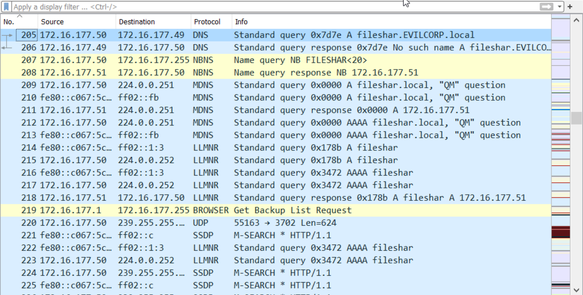Screen dimensions: 583x295
Task: Select packet 217 LLMNR AAAA query 0x3472
Action: pyautogui.click(x=276, y=185)
